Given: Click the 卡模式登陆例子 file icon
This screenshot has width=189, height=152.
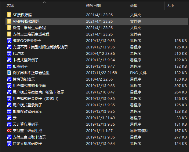Looking at the screenshot, I should pyautogui.click(x=9, y=60).
